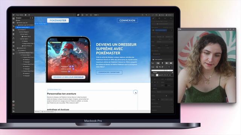The image size is (241, 135).
Task: Click the gradient angle dial
Action: [157, 67]
